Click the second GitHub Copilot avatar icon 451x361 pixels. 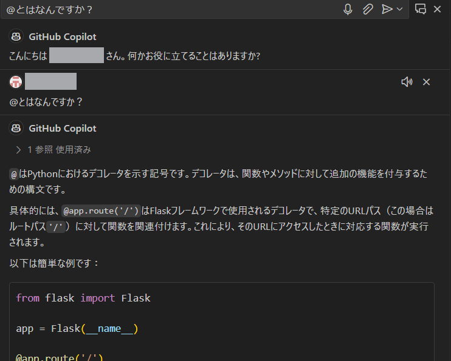tap(16, 129)
